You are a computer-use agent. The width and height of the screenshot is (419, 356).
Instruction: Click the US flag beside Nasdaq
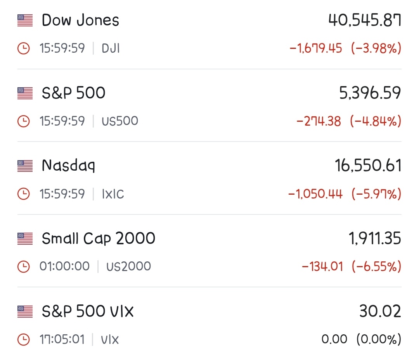click(x=25, y=166)
